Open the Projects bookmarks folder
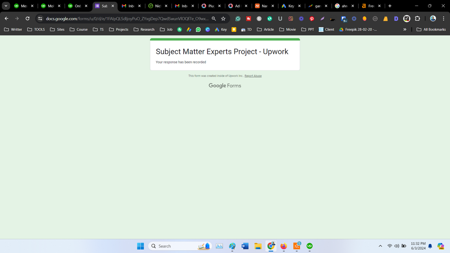This screenshot has width=450, height=253. click(x=119, y=29)
